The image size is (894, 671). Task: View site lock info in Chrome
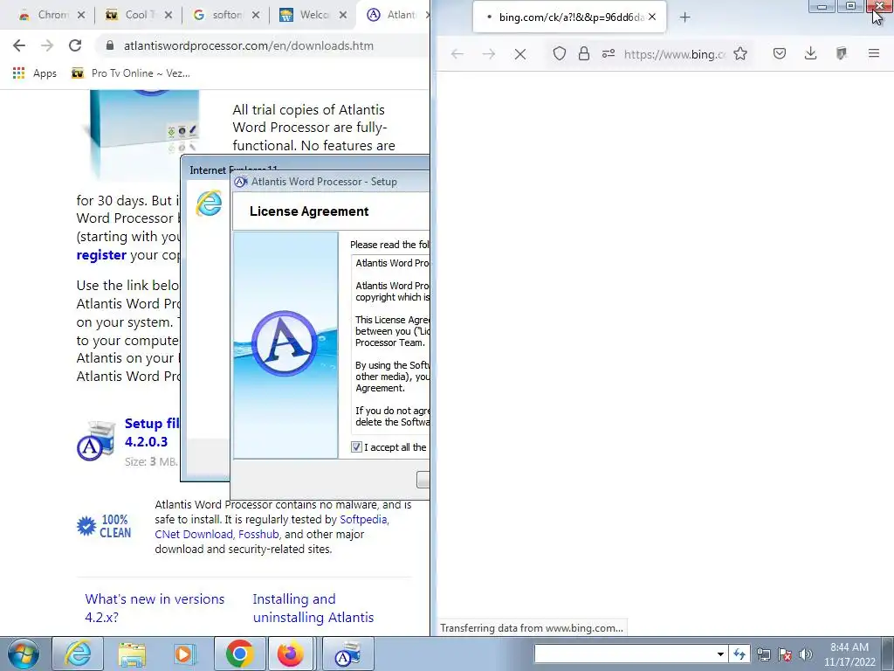coord(110,45)
